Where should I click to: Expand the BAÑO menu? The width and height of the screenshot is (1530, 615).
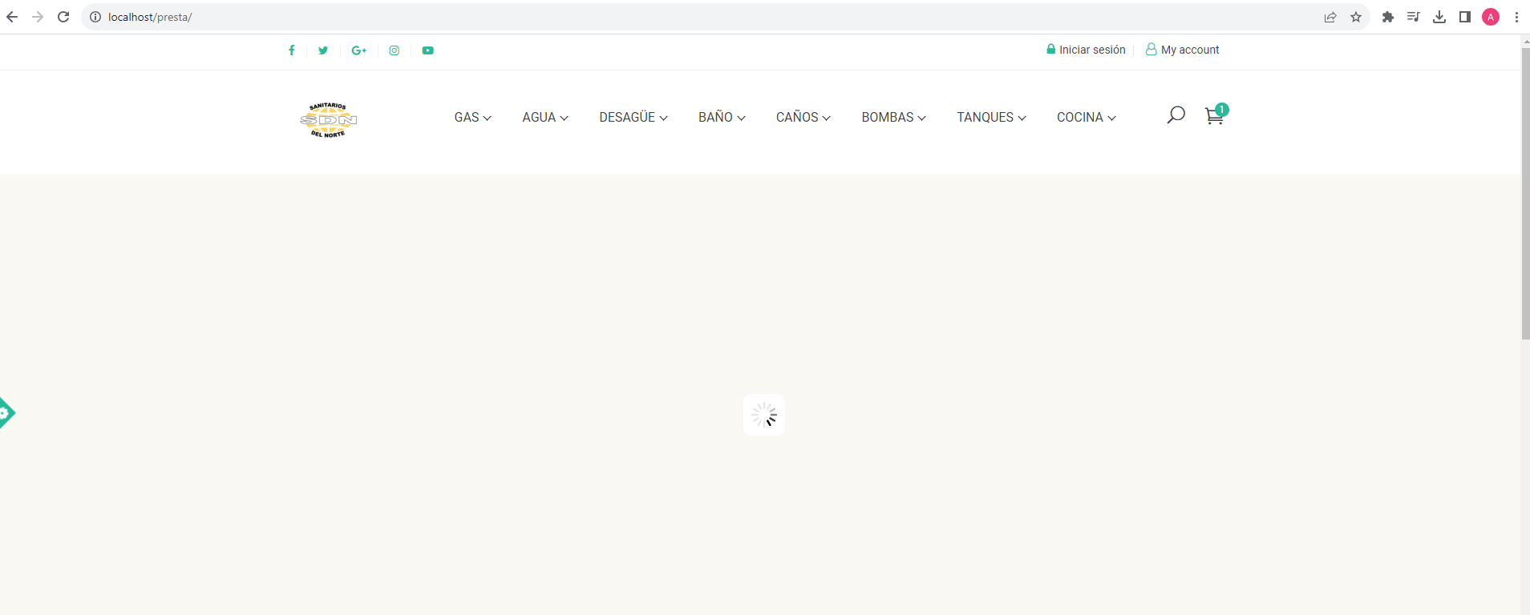(x=722, y=117)
